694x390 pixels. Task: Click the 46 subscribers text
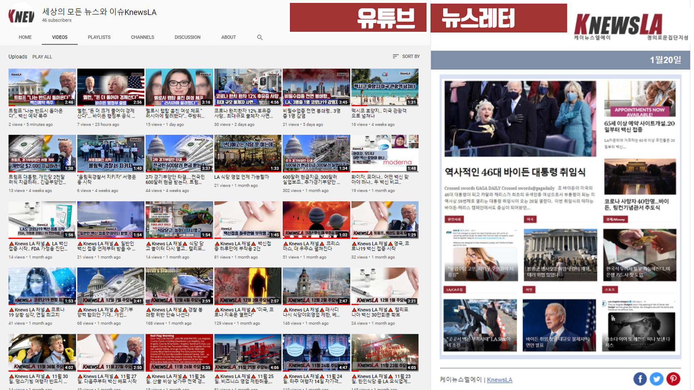(x=57, y=20)
